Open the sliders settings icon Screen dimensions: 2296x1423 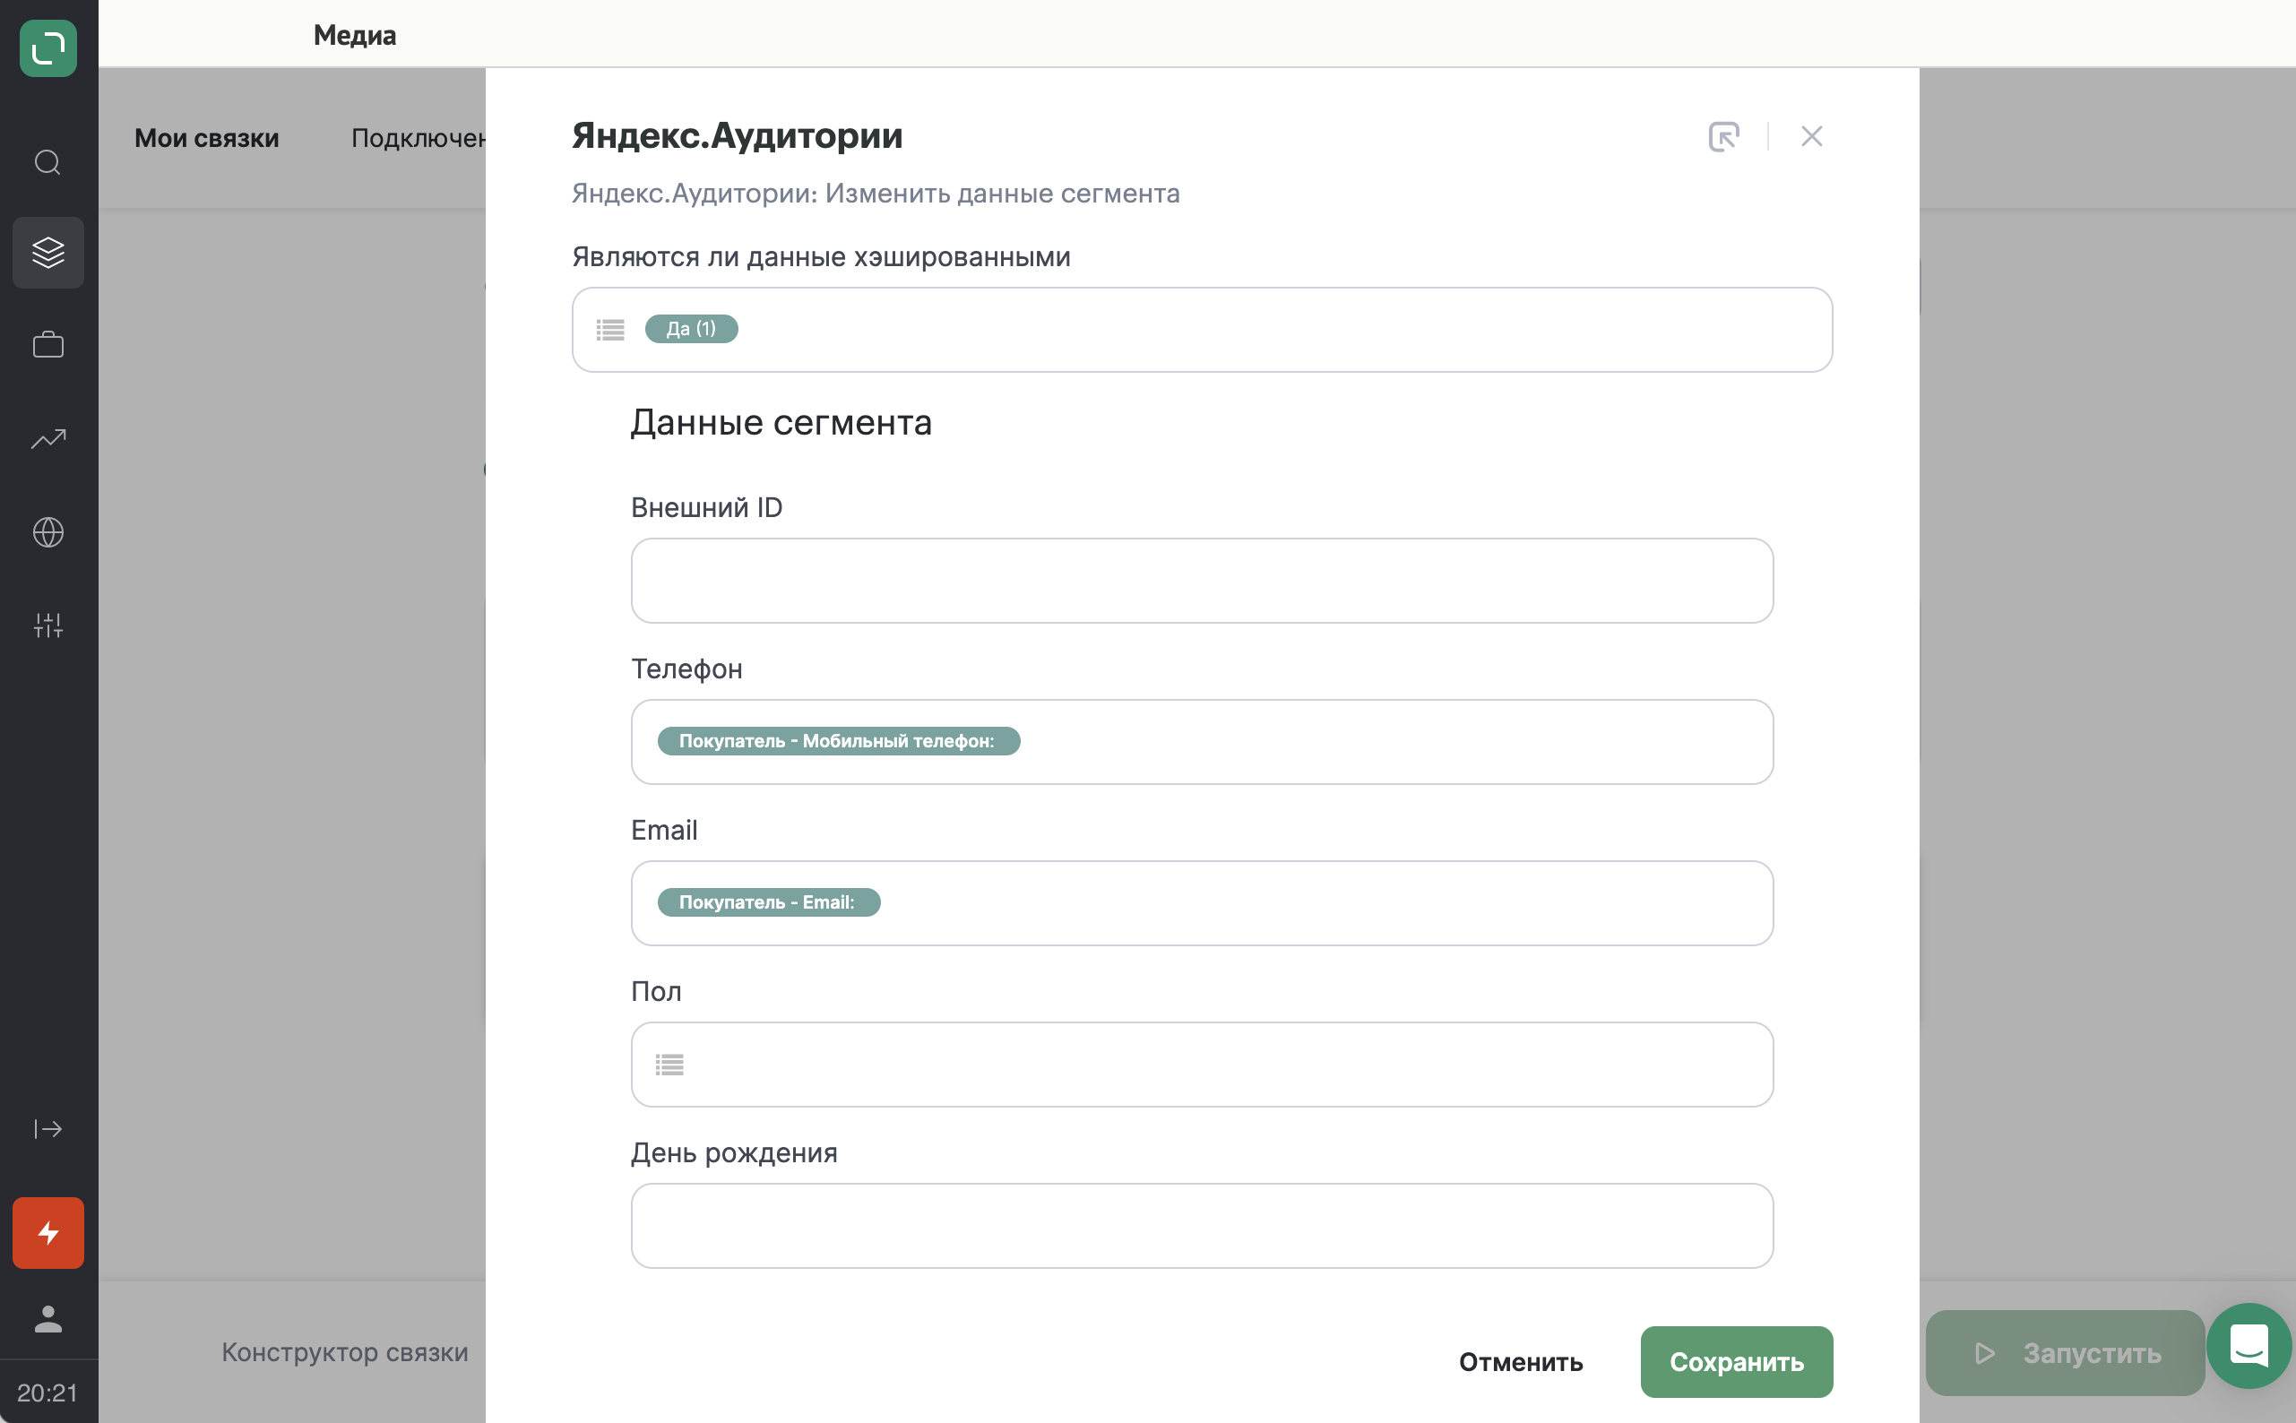point(48,625)
